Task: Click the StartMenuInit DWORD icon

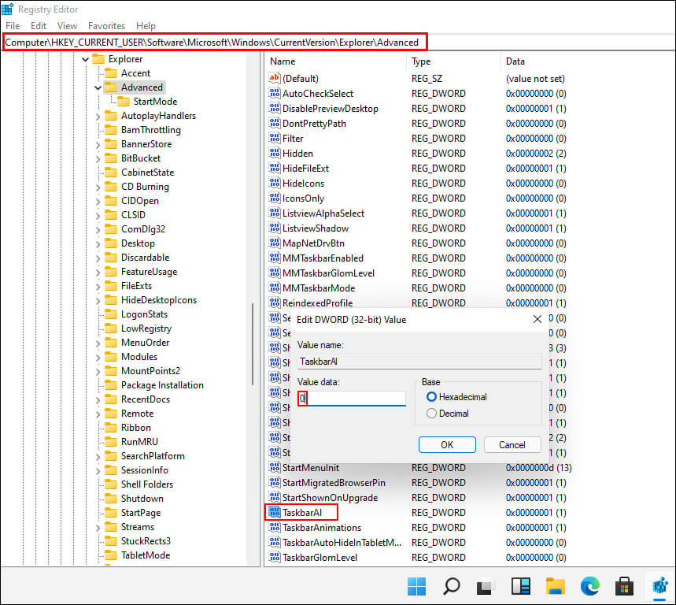Action: coord(274,467)
